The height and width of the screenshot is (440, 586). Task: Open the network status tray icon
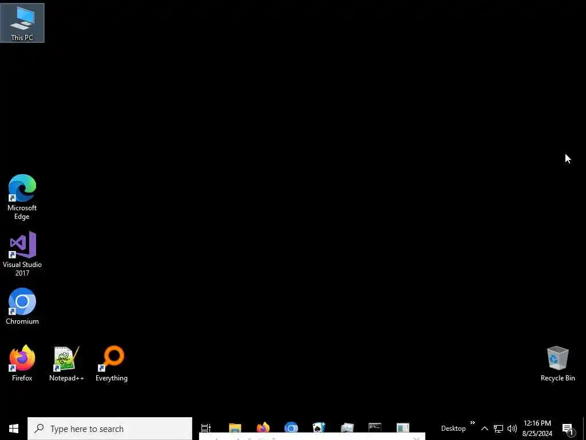[x=498, y=429]
